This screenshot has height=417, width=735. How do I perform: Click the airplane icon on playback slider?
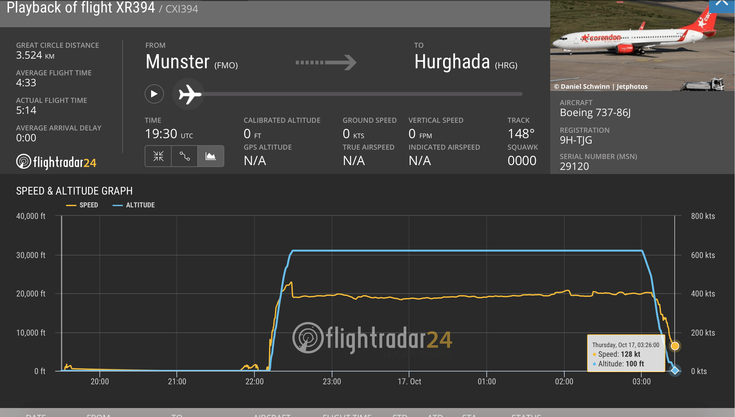coord(189,94)
